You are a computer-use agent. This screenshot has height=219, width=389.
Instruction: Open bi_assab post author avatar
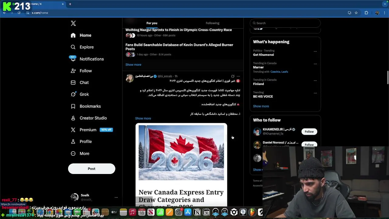130,78
